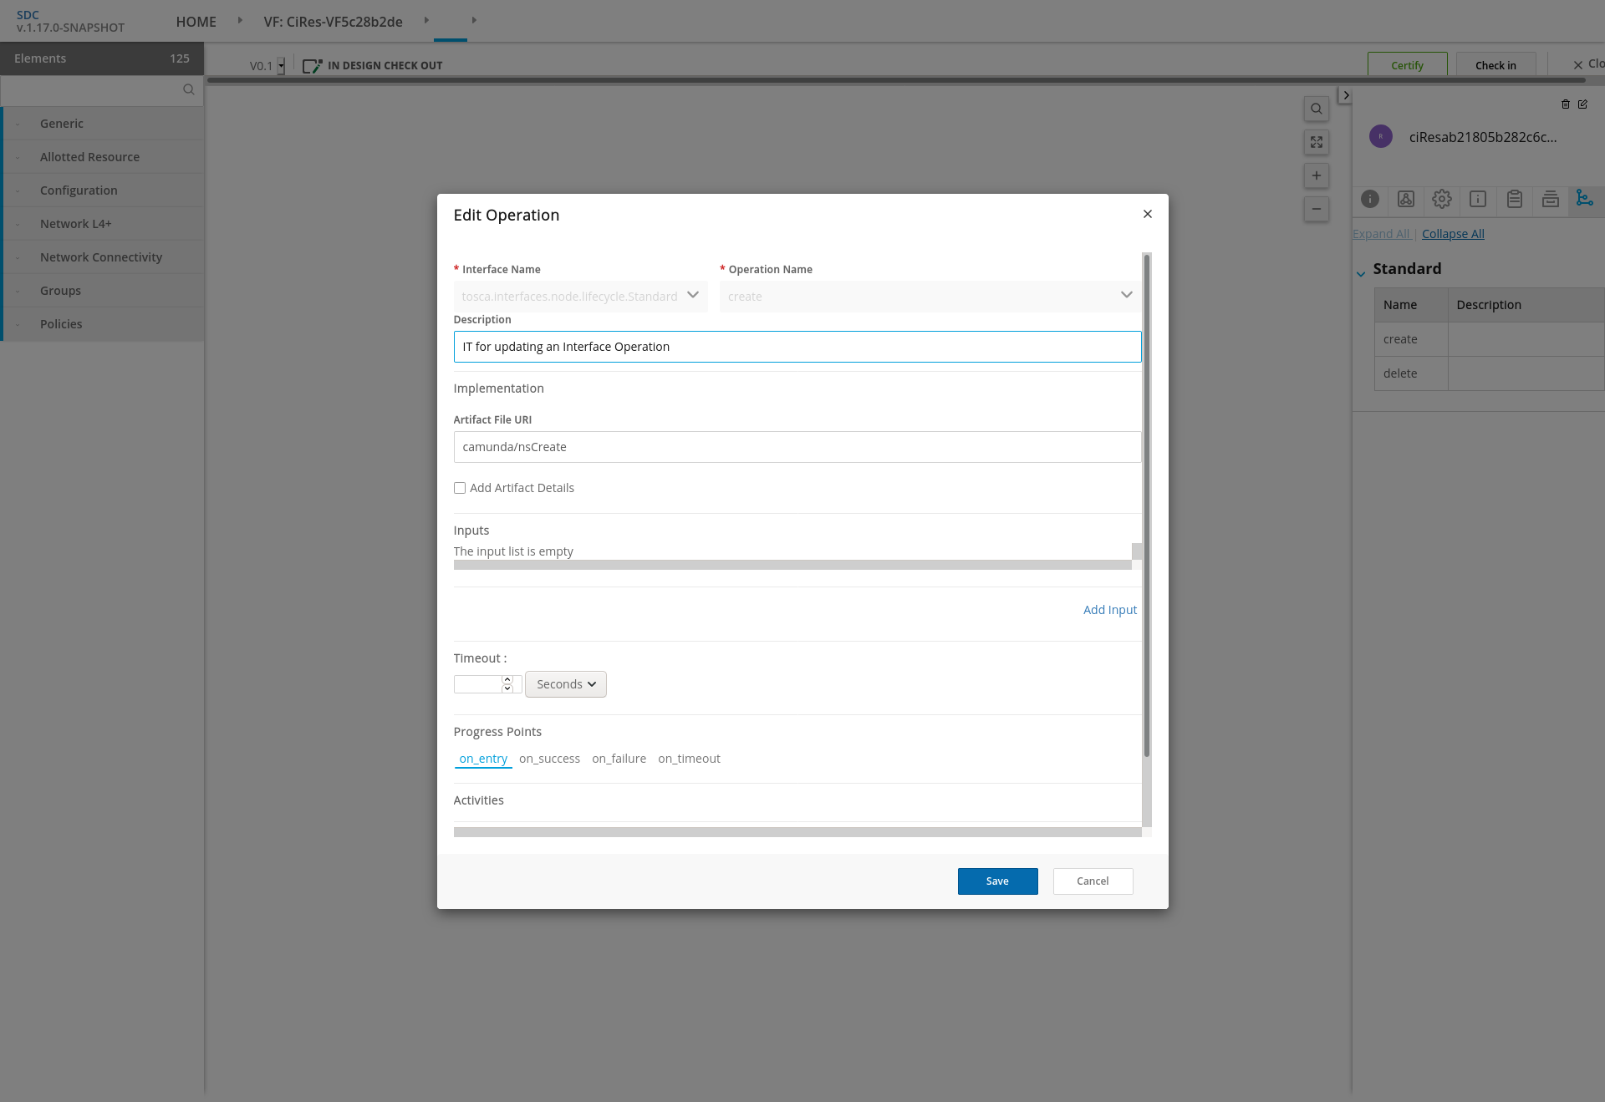
Task: Open the squared info artifacts tab icon
Action: [x=1478, y=199]
